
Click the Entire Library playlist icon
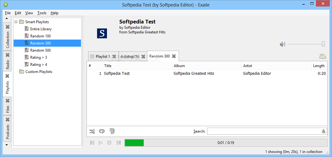point(27,29)
